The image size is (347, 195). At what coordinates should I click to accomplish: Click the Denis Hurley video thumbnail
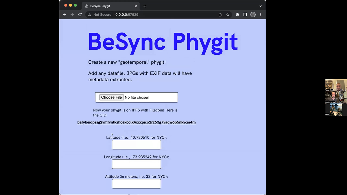336,97
